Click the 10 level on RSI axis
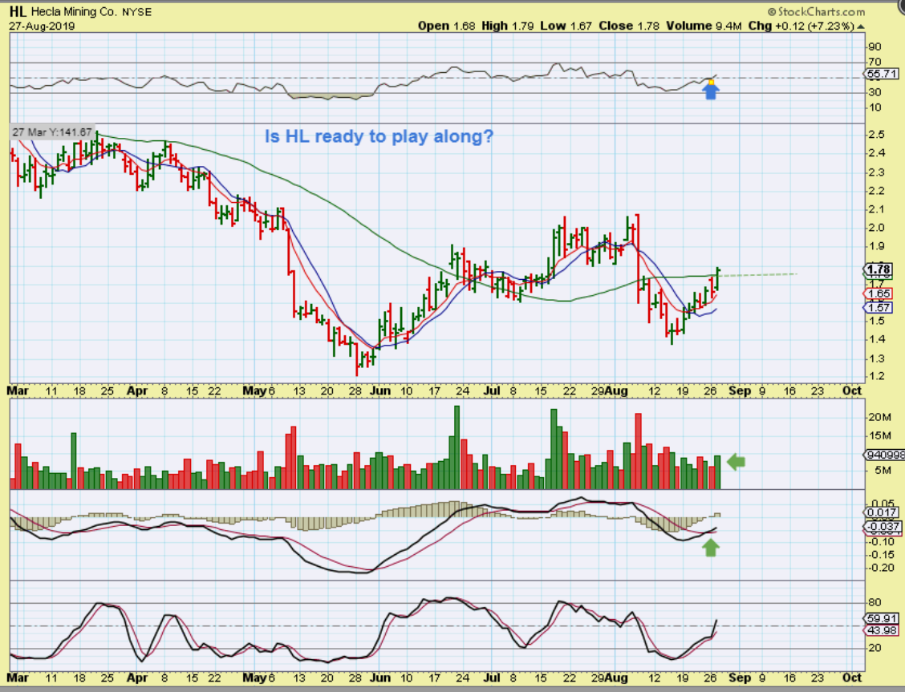Screen dimensions: 905x692 (x=875, y=107)
